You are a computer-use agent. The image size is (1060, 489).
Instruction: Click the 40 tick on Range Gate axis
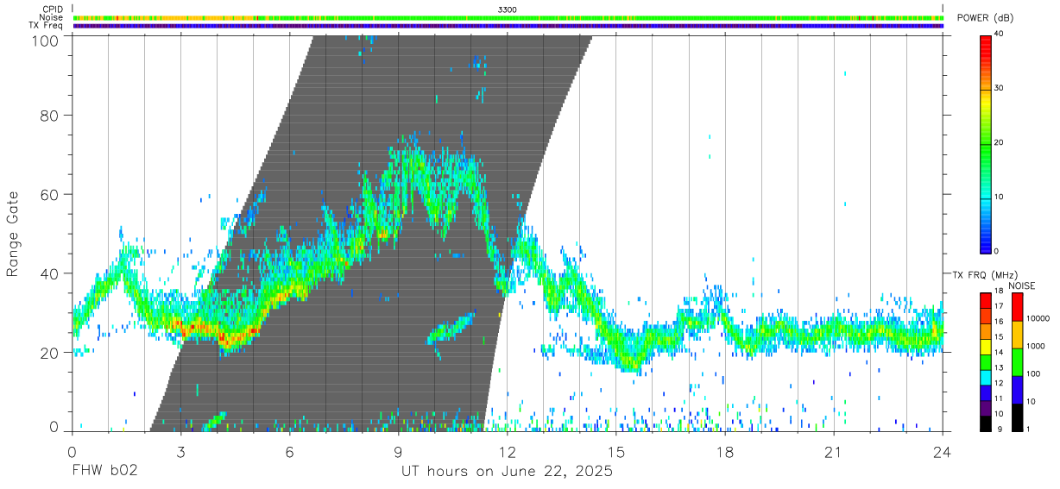[x=49, y=273]
